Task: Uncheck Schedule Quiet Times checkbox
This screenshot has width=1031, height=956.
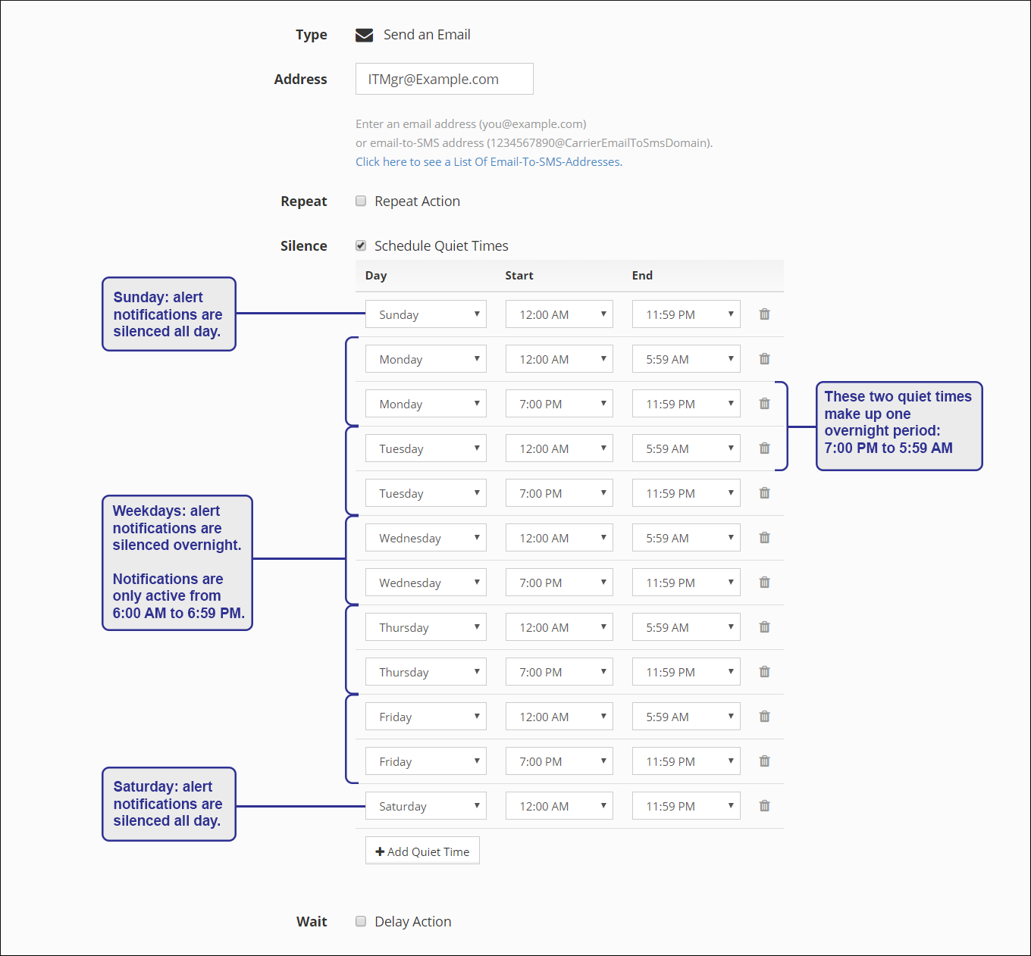Action: 362,245
